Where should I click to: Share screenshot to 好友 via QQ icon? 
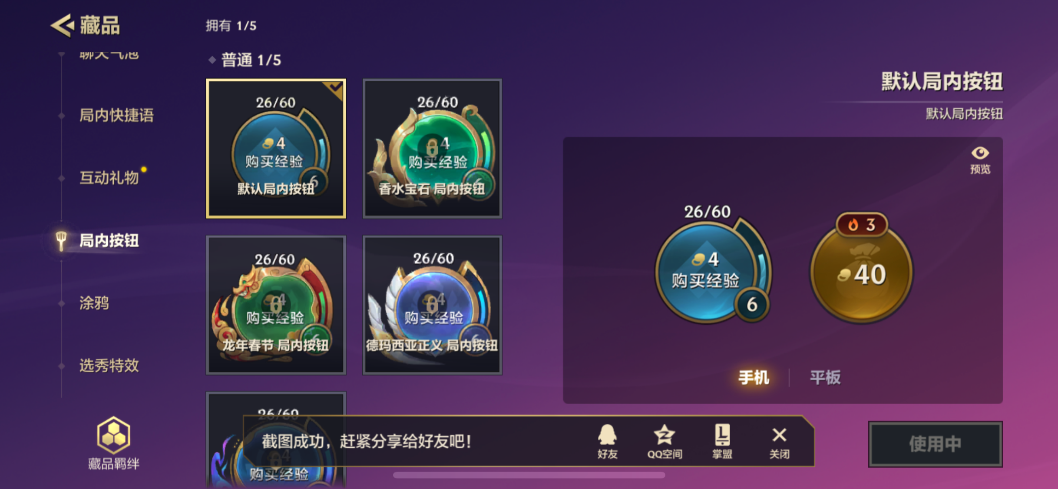[607, 442]
